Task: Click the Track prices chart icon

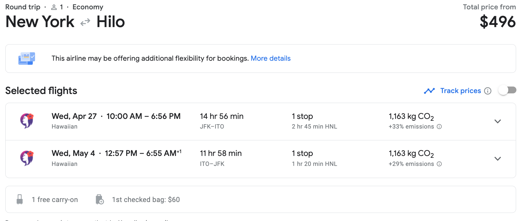Action: pyautogui.click(x=429, y=91)
